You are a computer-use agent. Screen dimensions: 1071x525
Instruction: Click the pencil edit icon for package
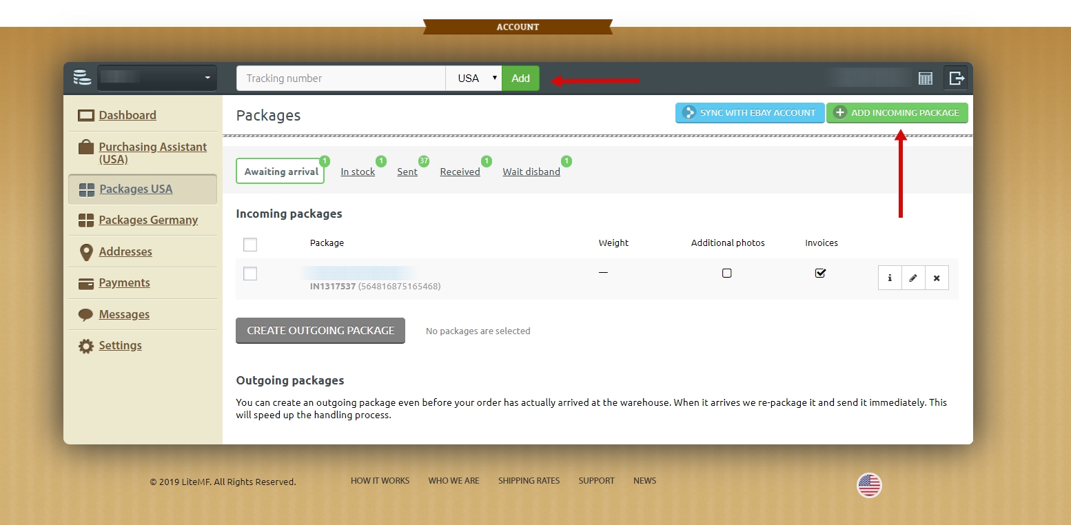[913, 278]
